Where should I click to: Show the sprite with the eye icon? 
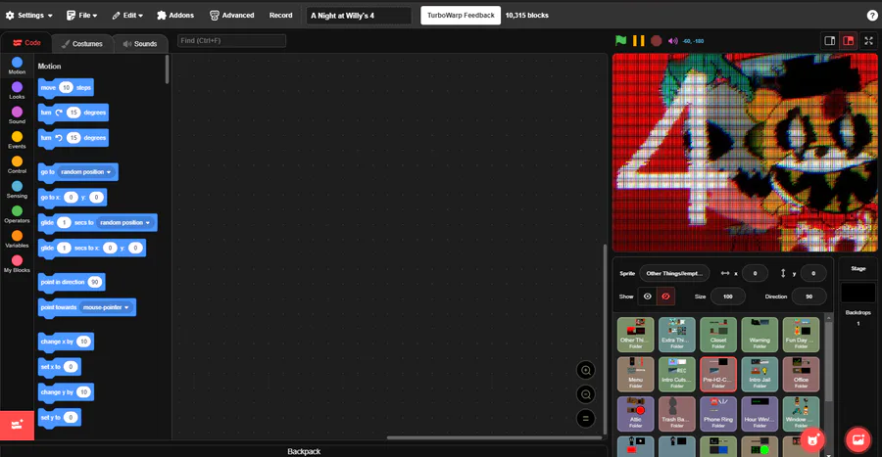(648, 297)
